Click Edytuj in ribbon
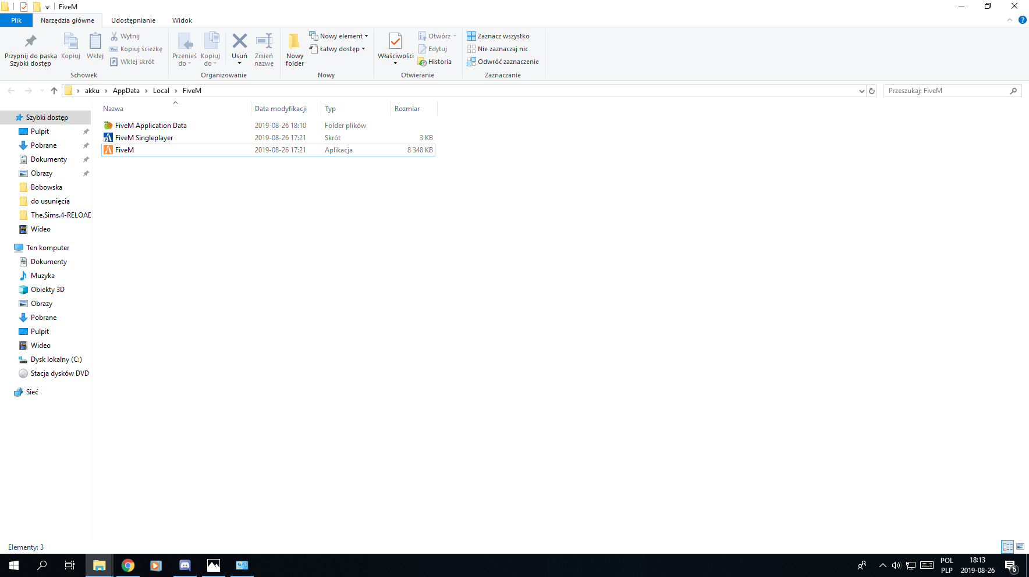The height and width of the screenshot is (577, 1029). [x=432, y=49]
